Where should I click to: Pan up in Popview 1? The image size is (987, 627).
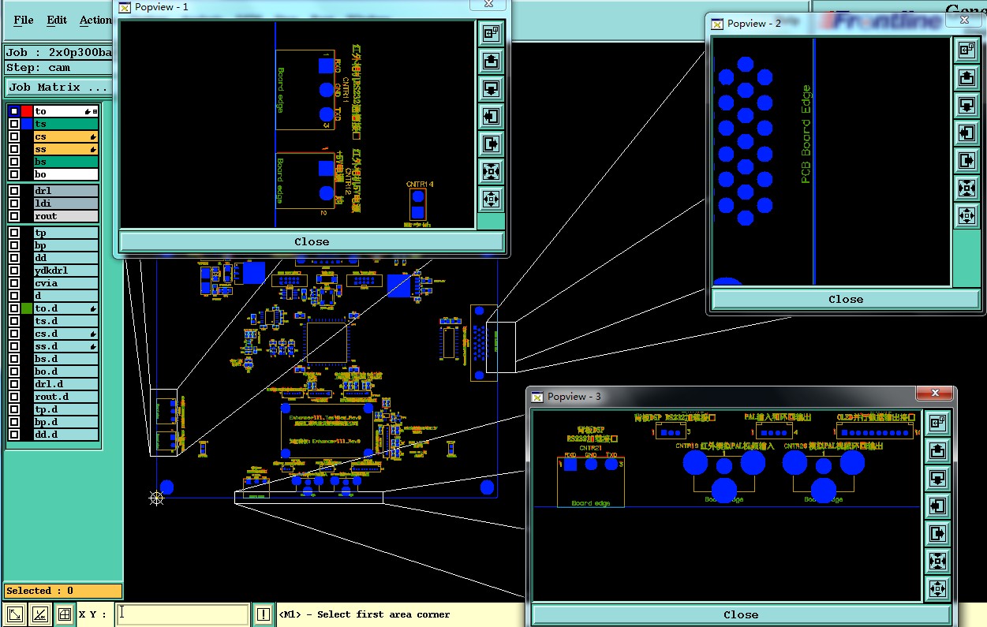tap(491, 61)
